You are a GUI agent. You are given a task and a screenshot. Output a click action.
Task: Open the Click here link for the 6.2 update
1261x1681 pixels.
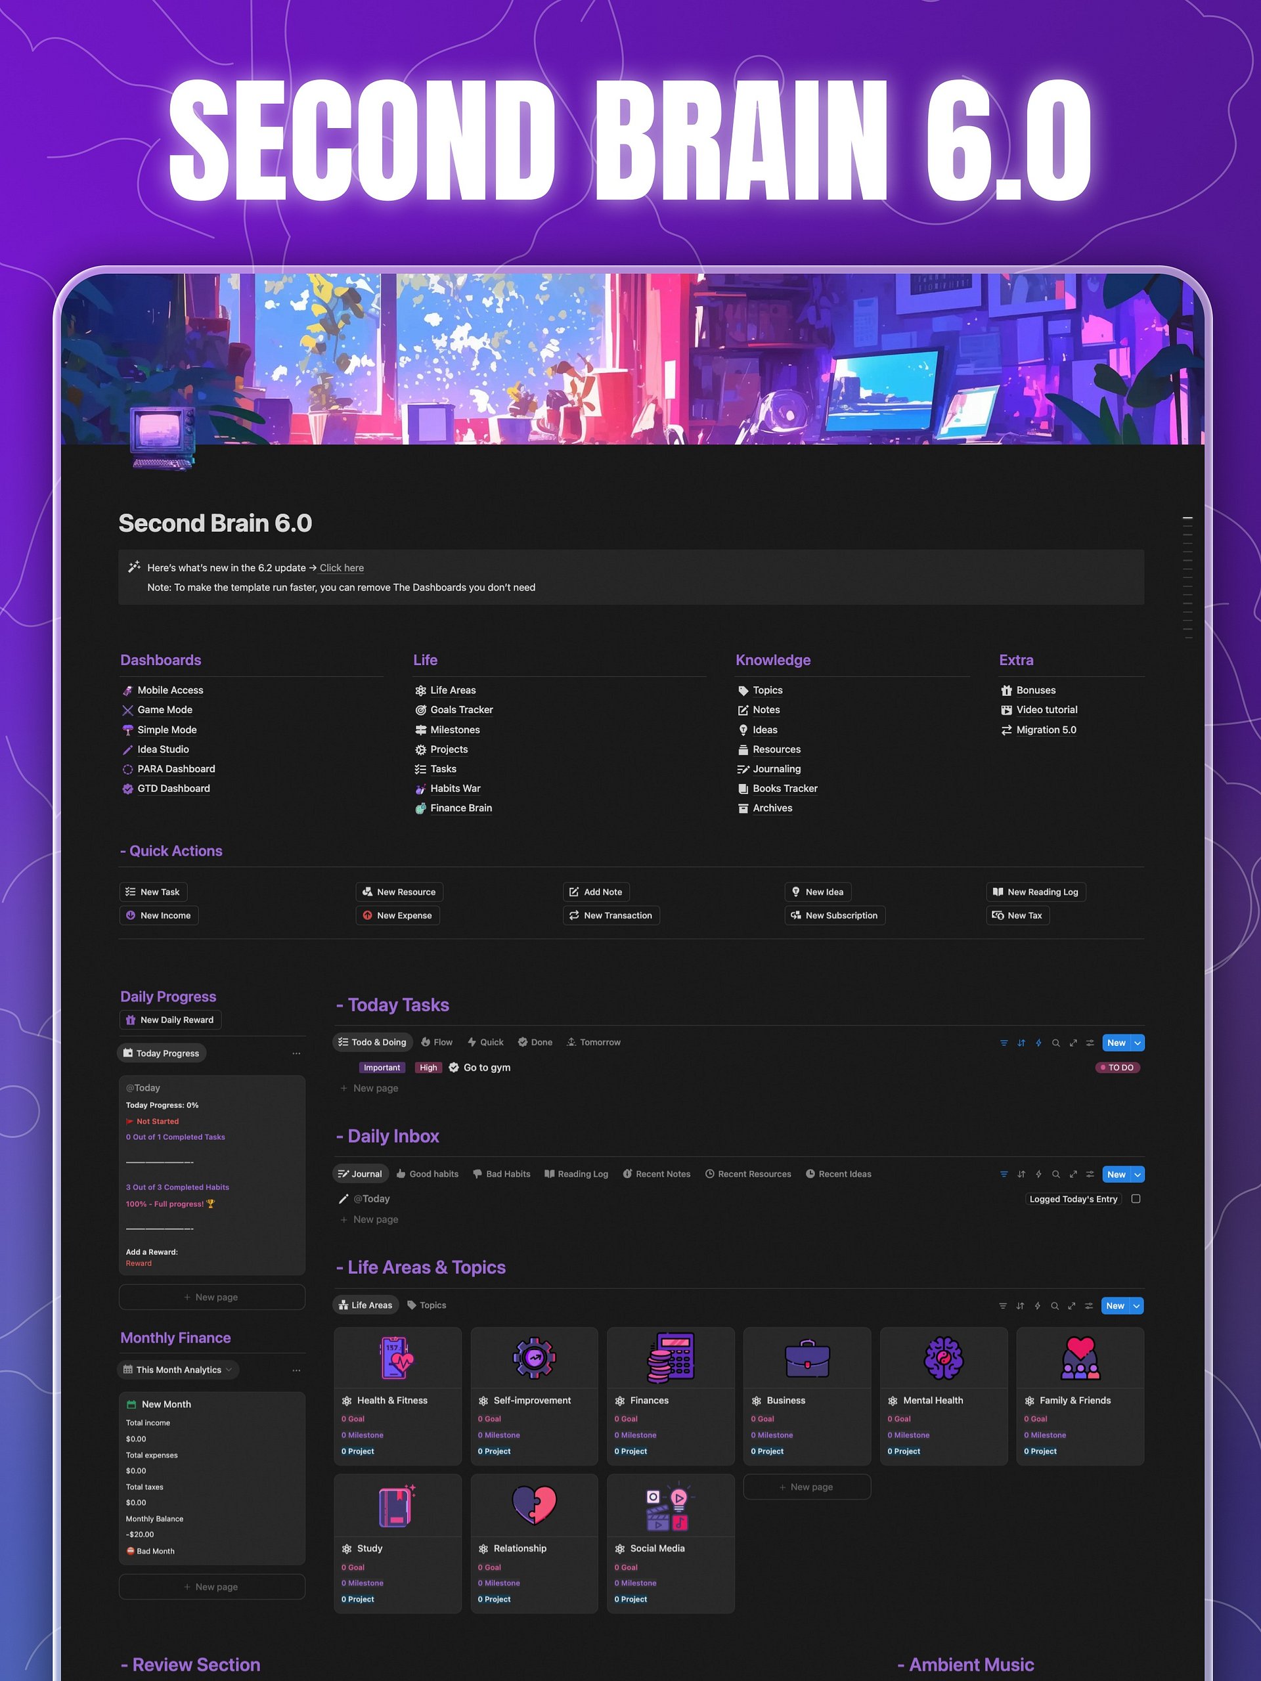342,568
